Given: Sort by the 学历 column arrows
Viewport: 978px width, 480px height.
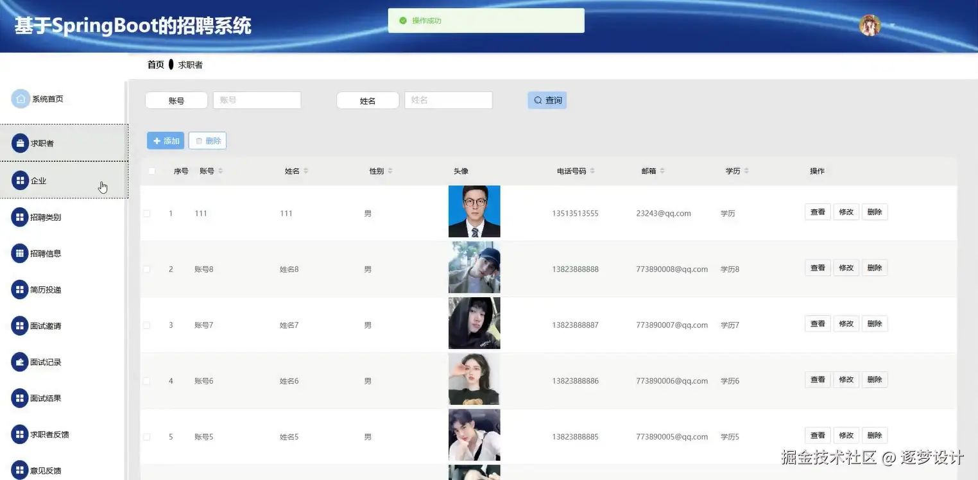Looking at the screenshot, I should pos(747,171).
